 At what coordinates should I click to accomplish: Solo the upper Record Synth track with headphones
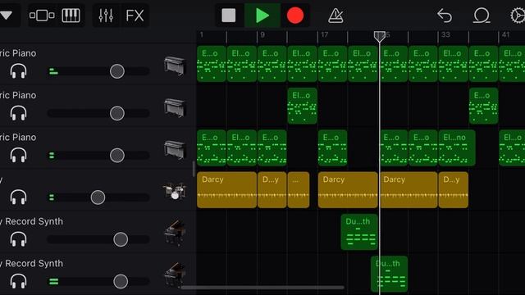tap(18, 239)
